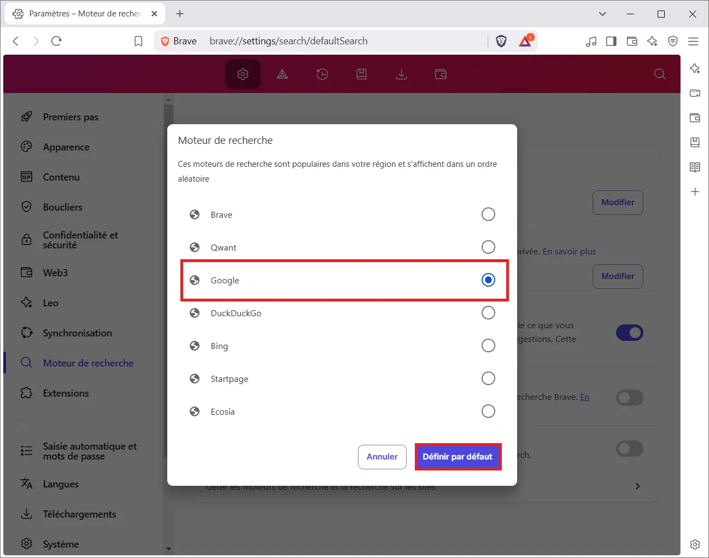The image size is (709, 558).
Task: Open tab search dropdown arrow
Action: point(602,14)
